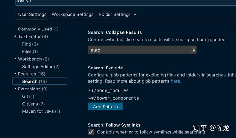Select Maven for Java settings
This screenshot has height=138, width=236.
tap(41, 111)
